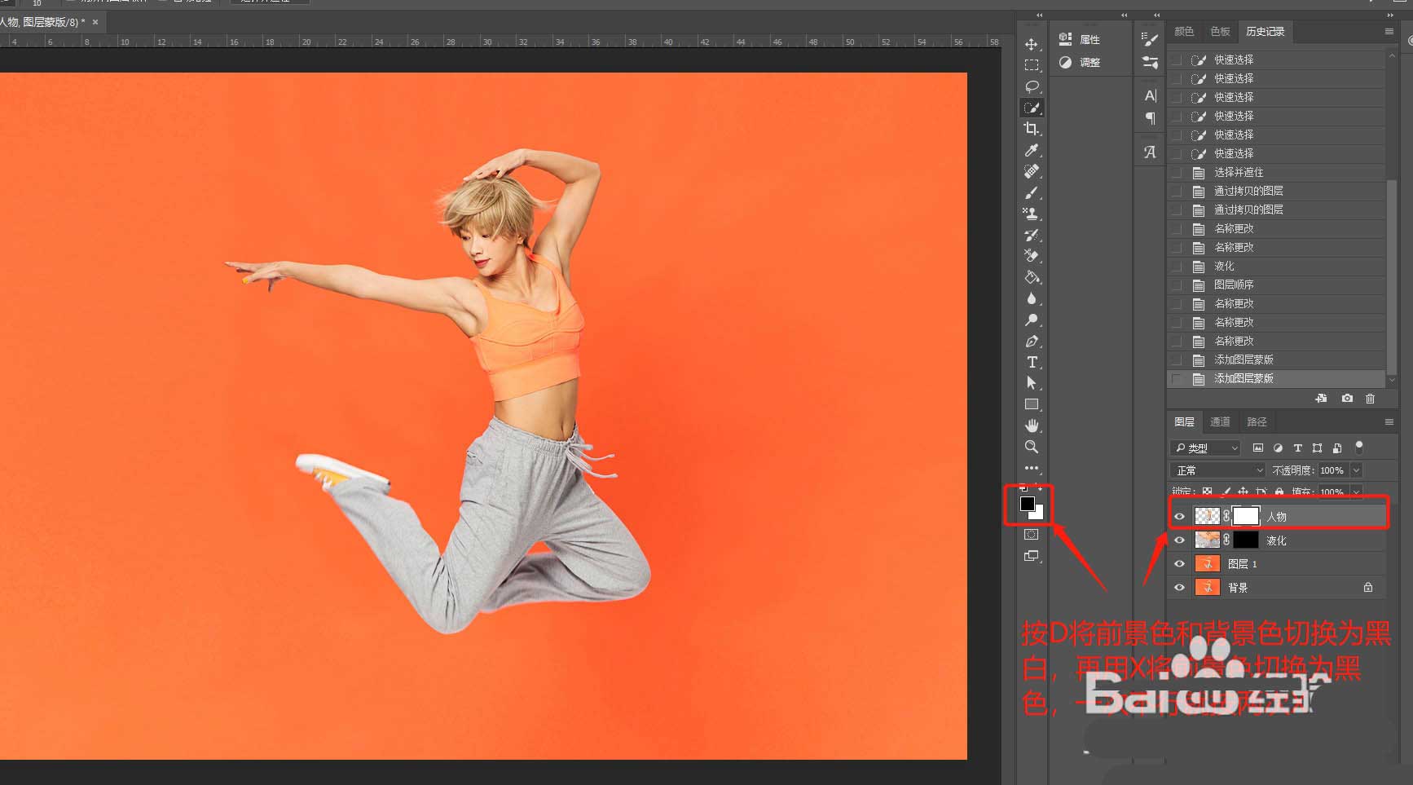The image size is (1413, 785).
Task: Select the Rectangular Marquee tool
Action: pyautogui.click(x=1032, y=65)
